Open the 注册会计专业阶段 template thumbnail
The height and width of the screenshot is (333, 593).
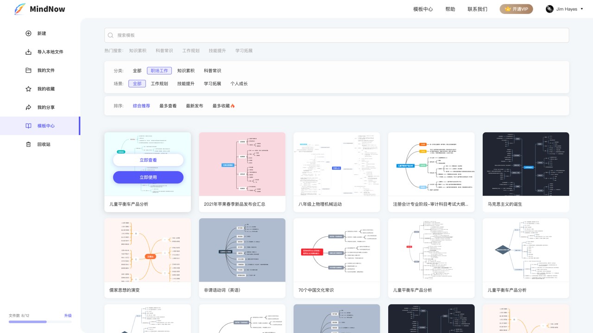431,164
